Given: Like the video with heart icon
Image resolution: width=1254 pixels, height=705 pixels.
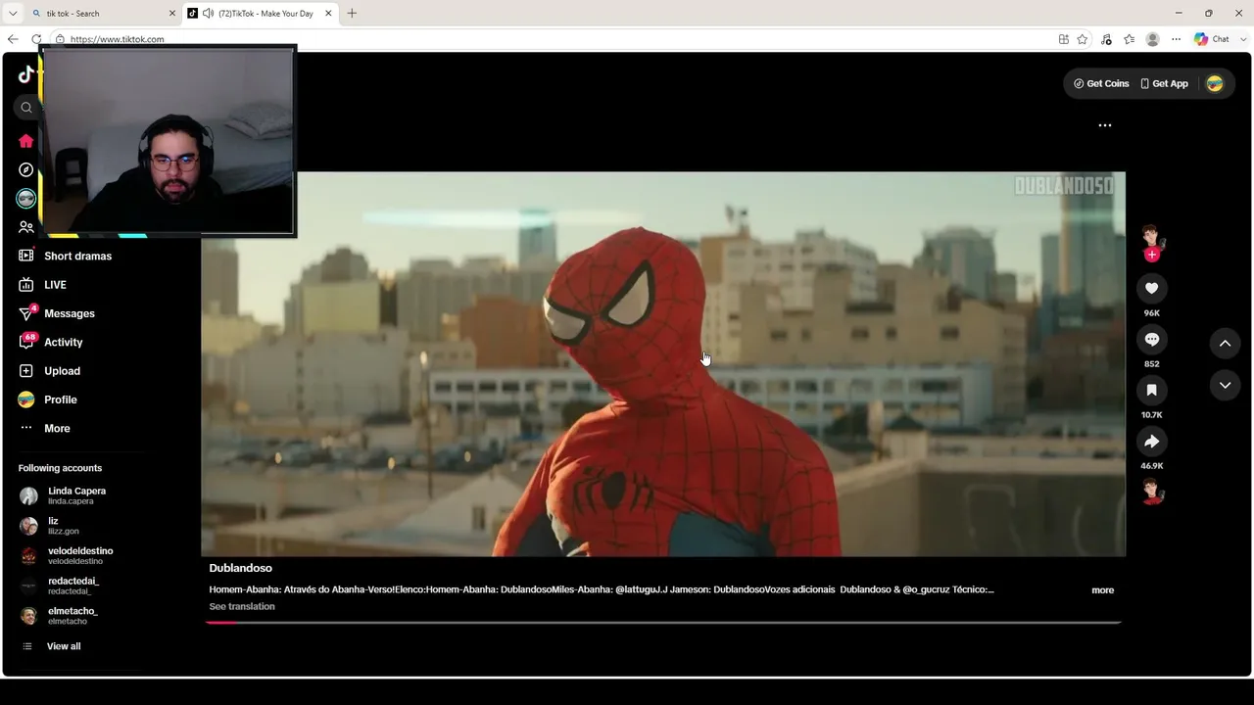Looking at the screenshot, I should click(1152, 288).
